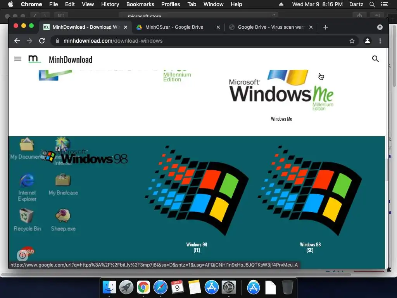This screenshot has height=298, width=397.
Task: Open Launchpad from the Dock
Action: (x=126, y=288)
